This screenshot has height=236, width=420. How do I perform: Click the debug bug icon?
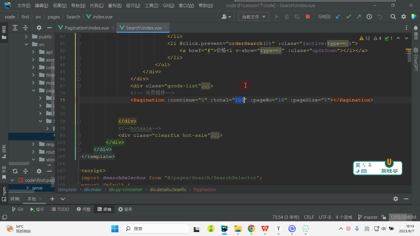287,17
